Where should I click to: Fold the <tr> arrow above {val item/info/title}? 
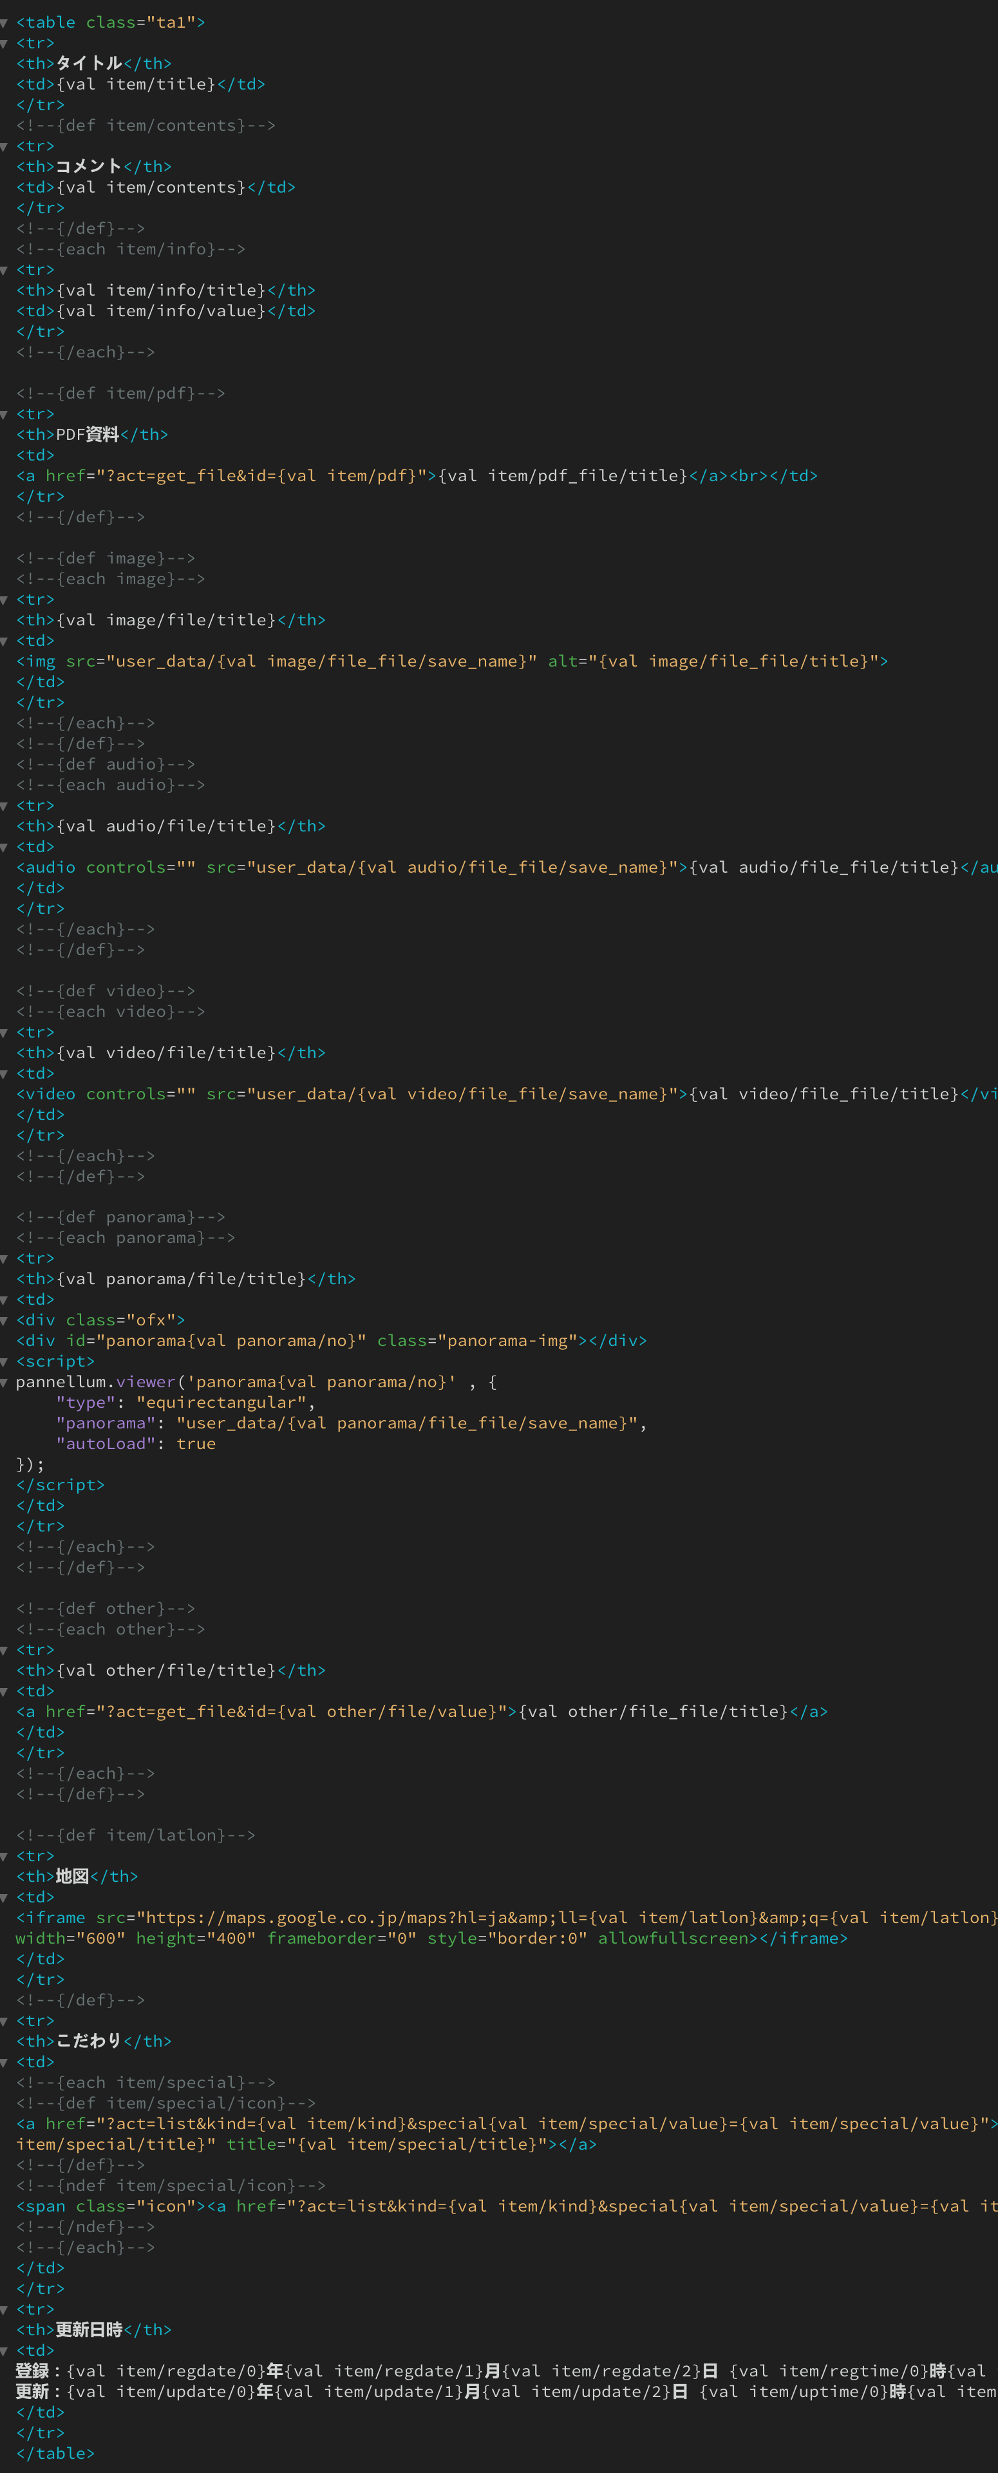point(5,270)
